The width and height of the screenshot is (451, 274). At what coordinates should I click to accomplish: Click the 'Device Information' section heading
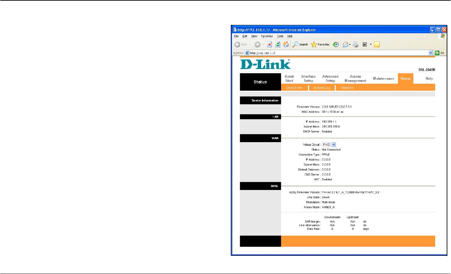click(x=265, y=101)
